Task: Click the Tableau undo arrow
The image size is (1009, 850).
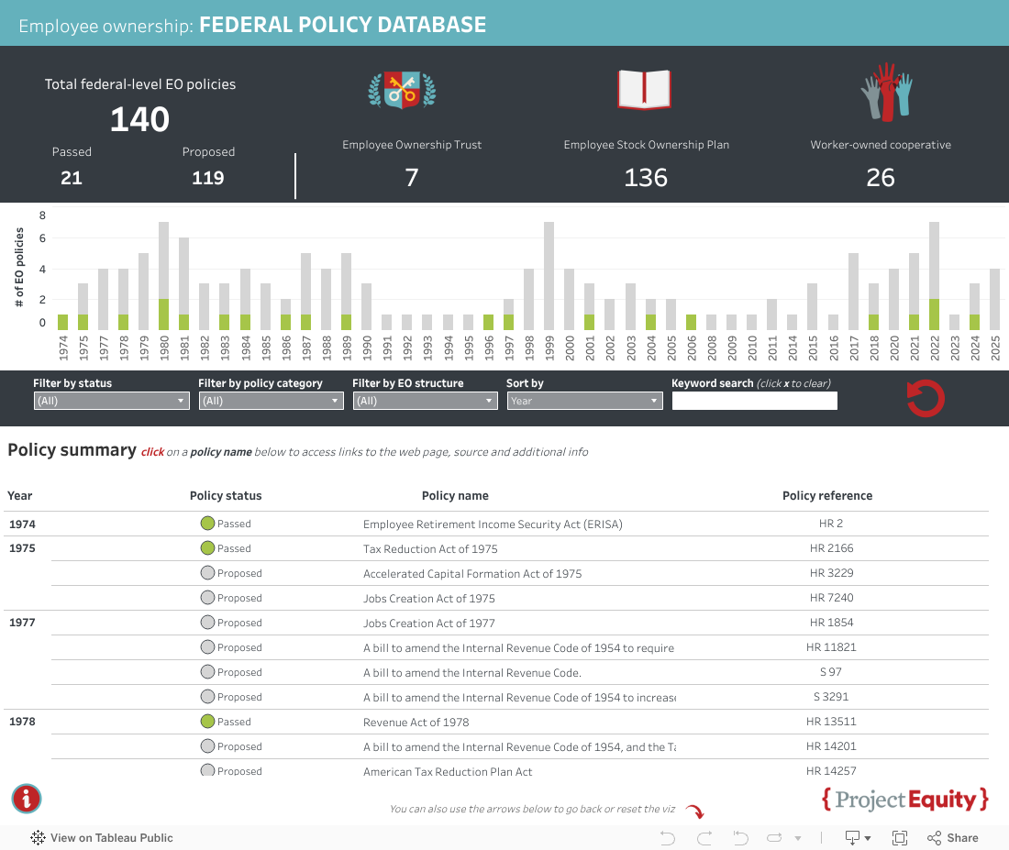Action: pos(668,837)
